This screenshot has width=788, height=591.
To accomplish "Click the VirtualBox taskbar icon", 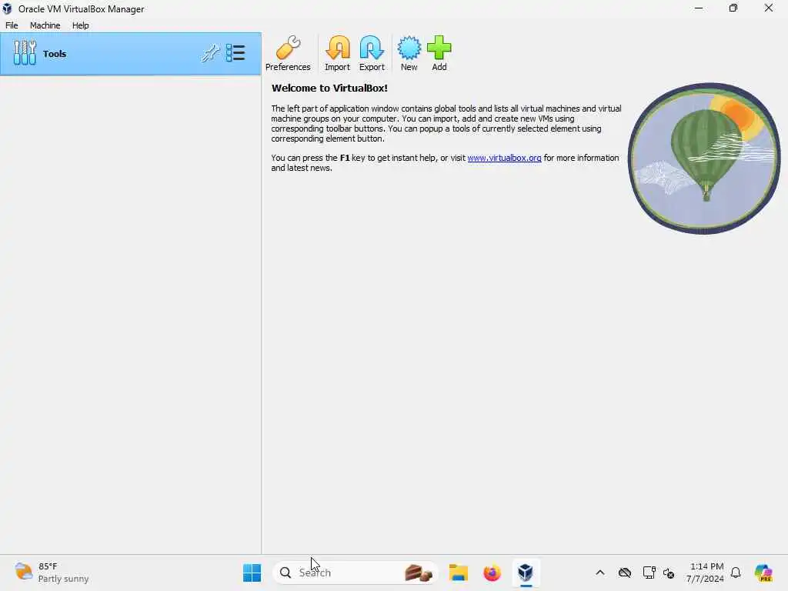I will [x=526, y=573].
